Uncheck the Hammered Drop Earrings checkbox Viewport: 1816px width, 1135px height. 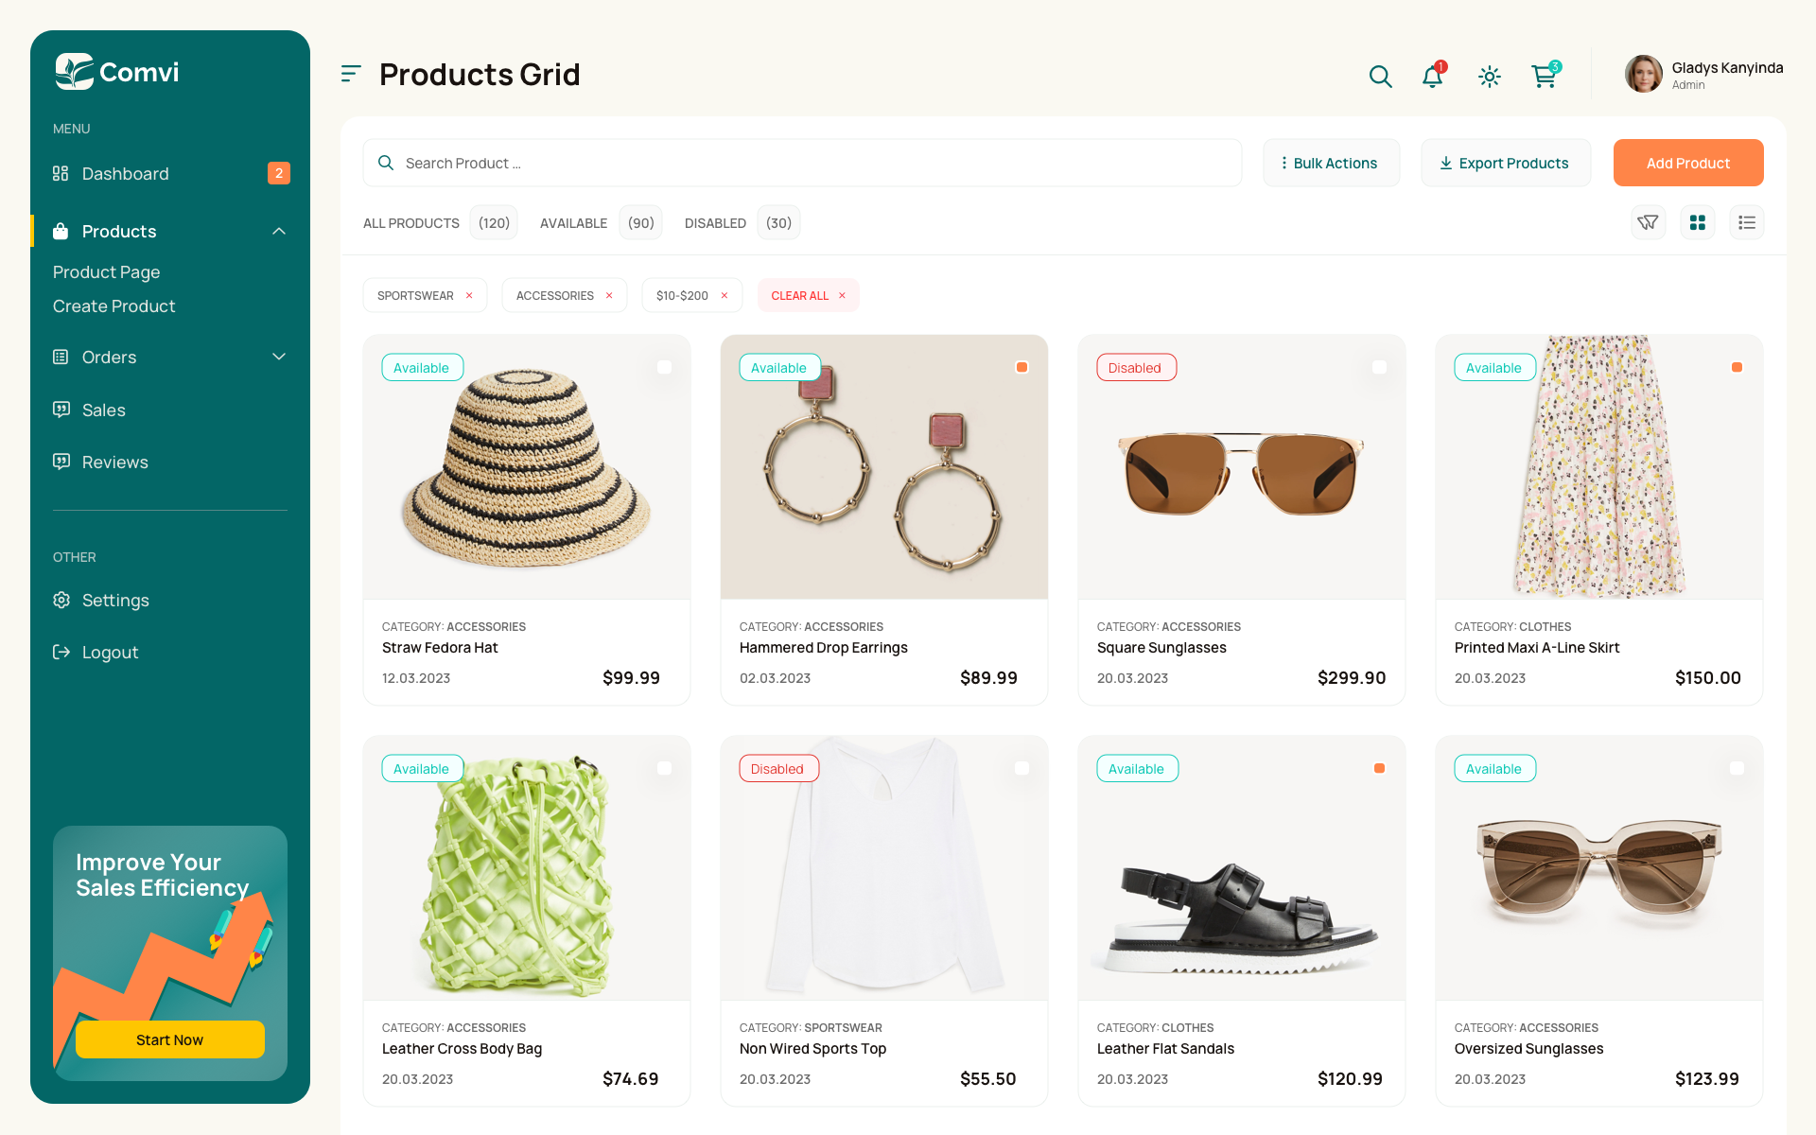[x=1021, y=366]
